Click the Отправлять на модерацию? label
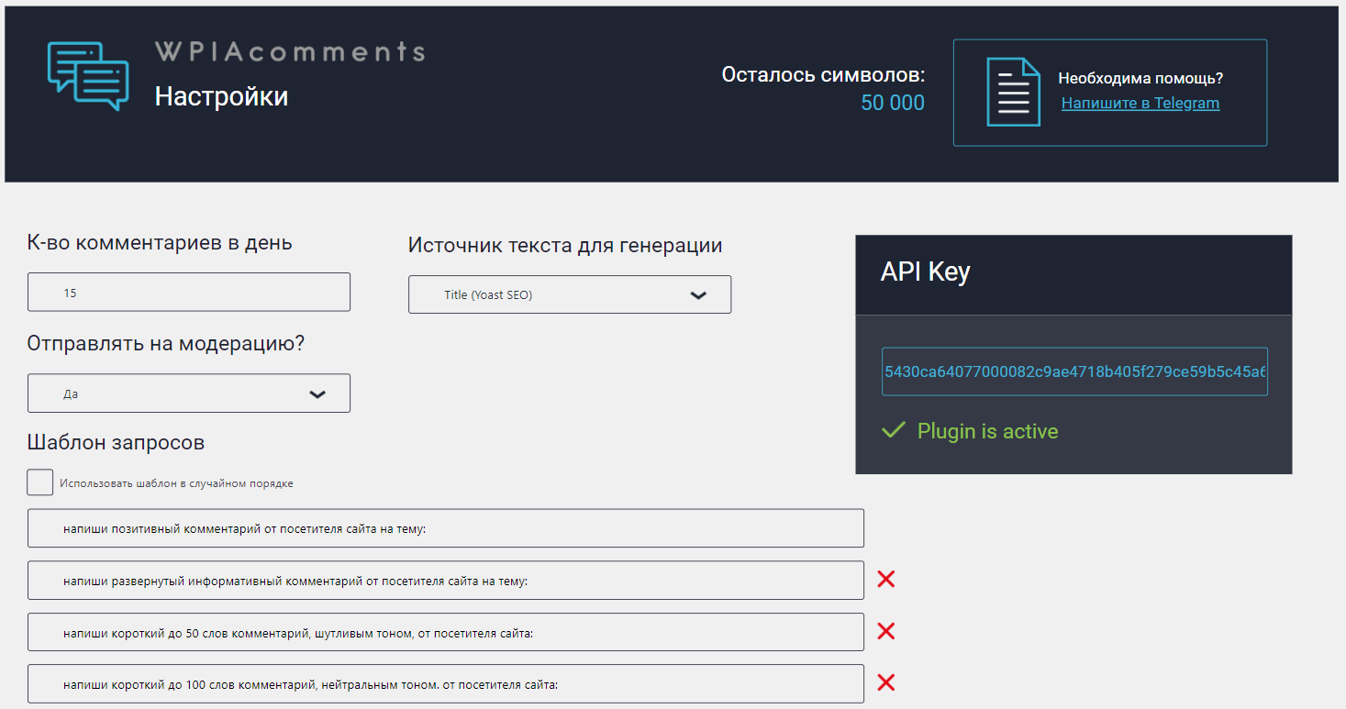Image resolution: width=1346 pixels, height=709 pixels. click(166, 344)
